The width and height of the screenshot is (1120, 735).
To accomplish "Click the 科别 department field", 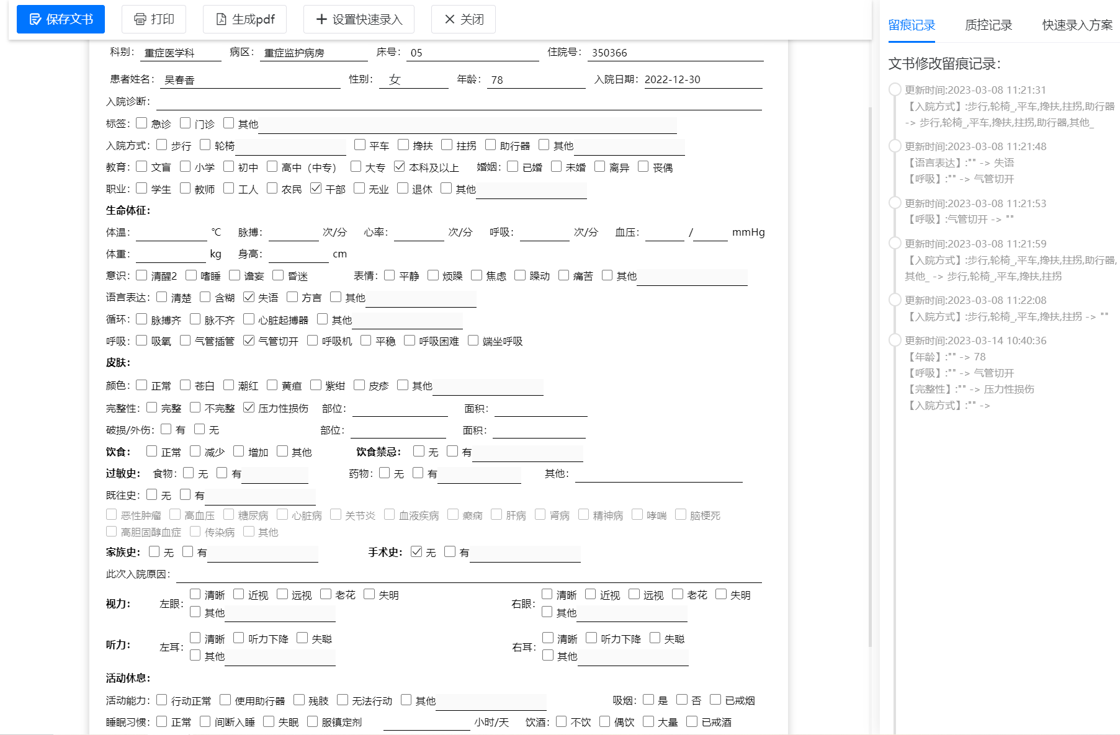I will pos(181,53).
